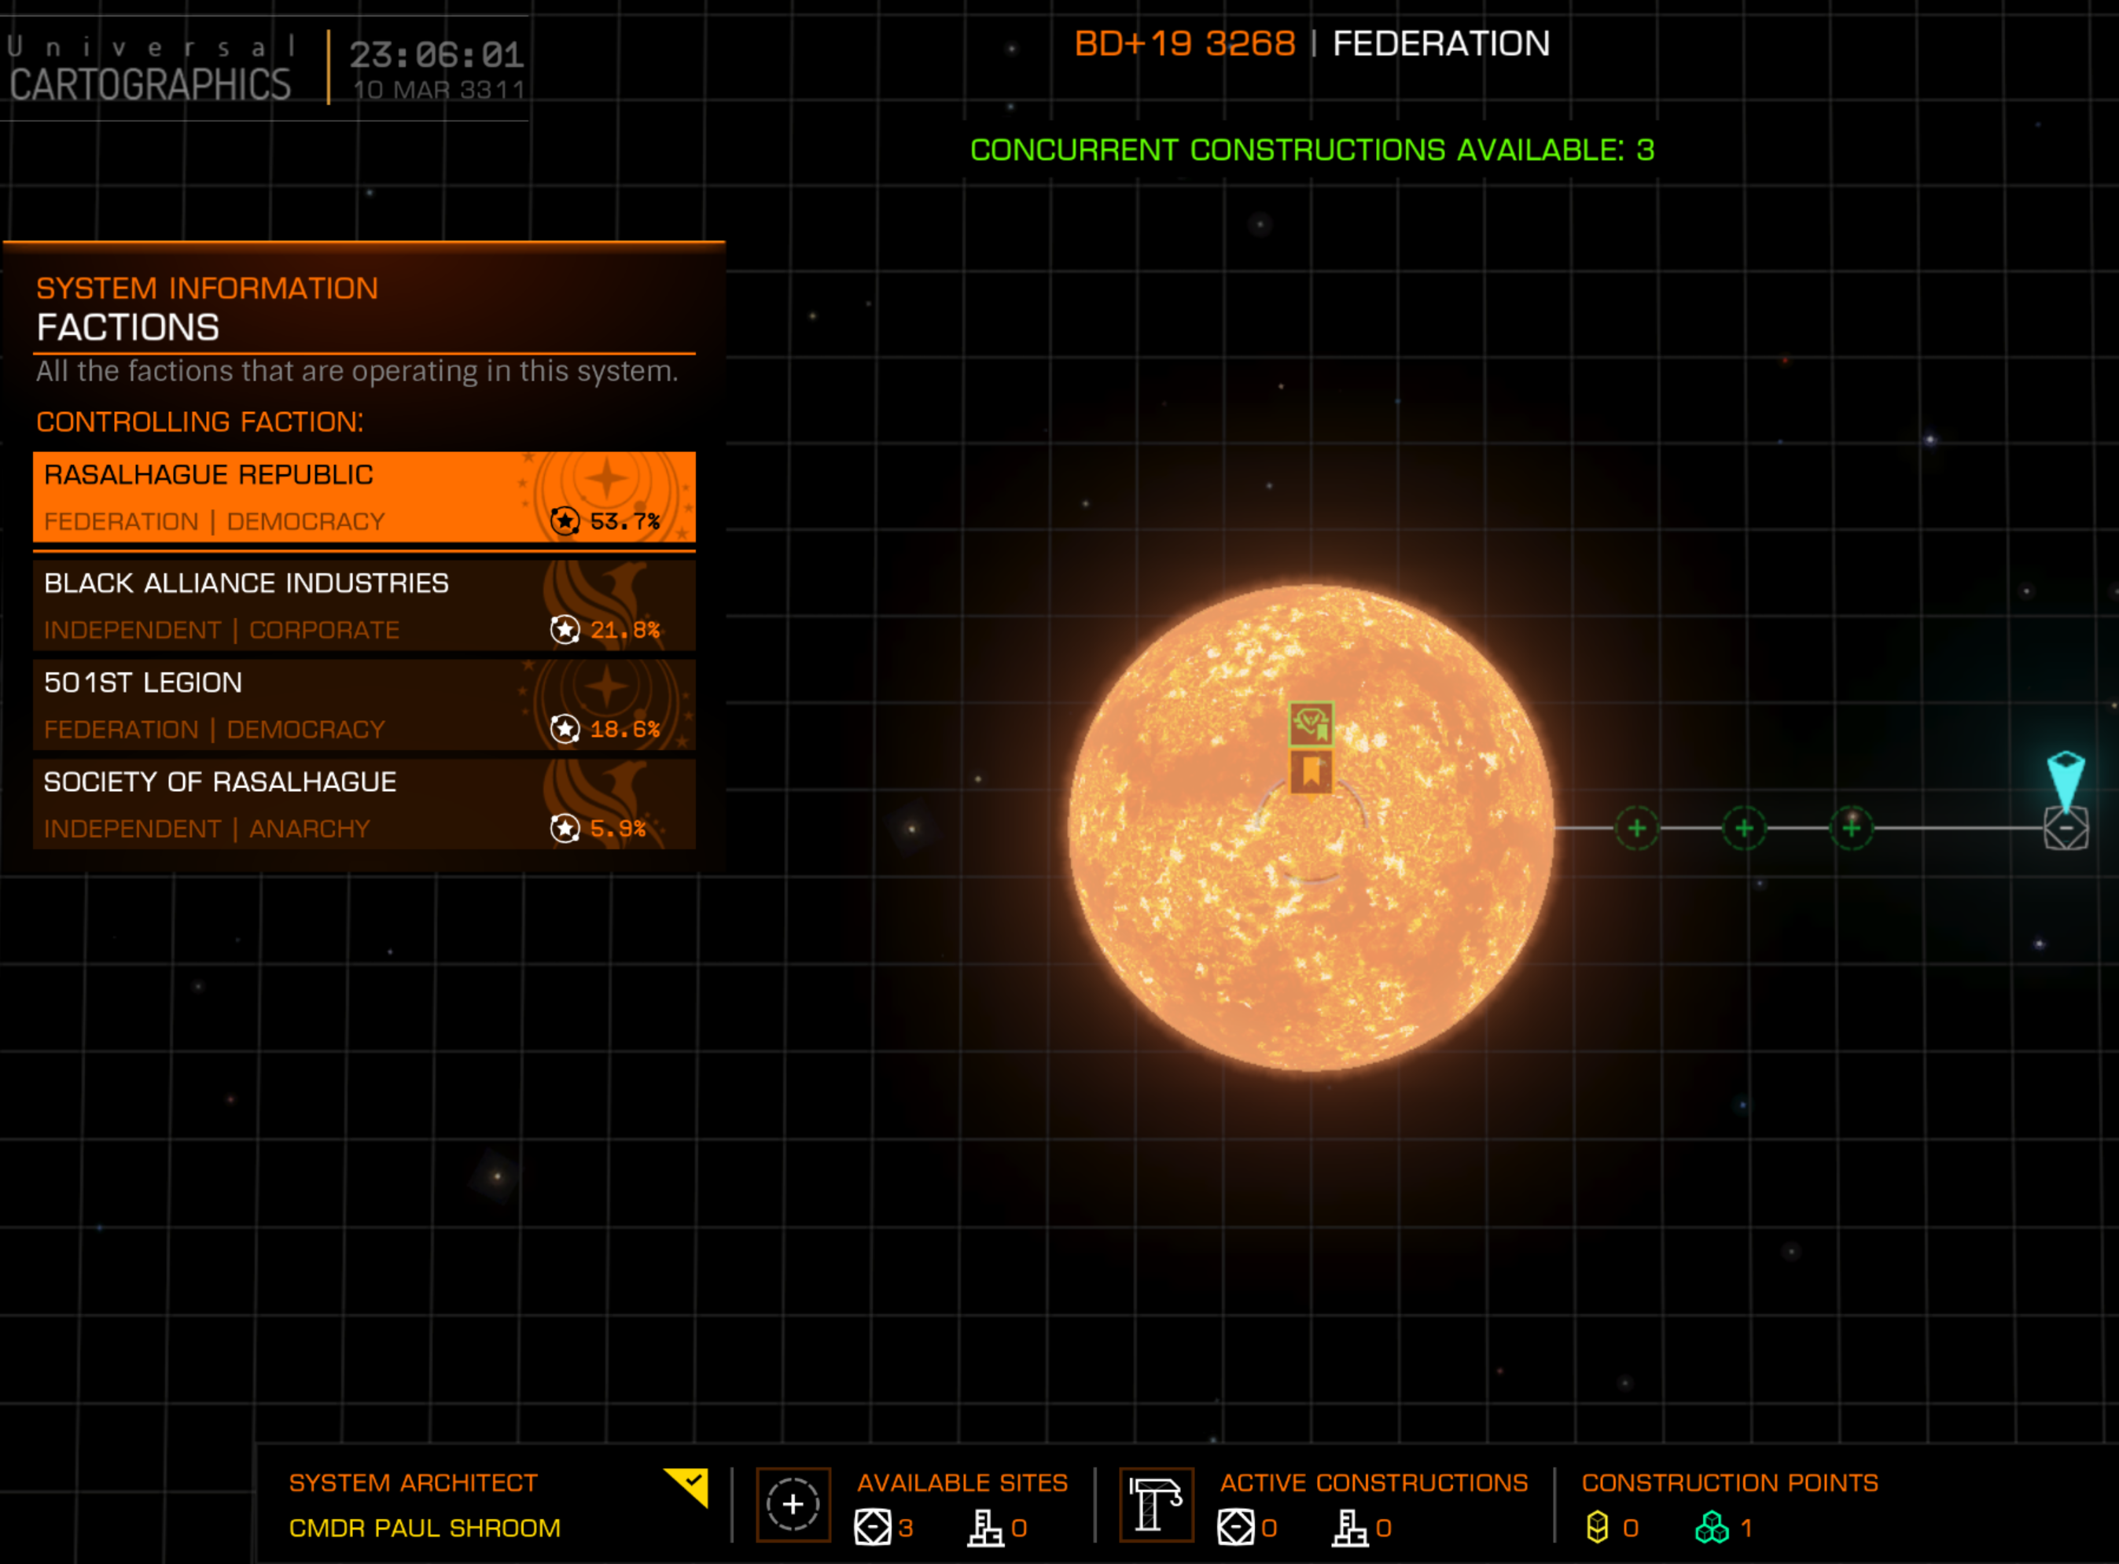This screenshot has height=1564, width=2119.
Task: Select the BD+19 3268 star
Action: coord(1311,828)
